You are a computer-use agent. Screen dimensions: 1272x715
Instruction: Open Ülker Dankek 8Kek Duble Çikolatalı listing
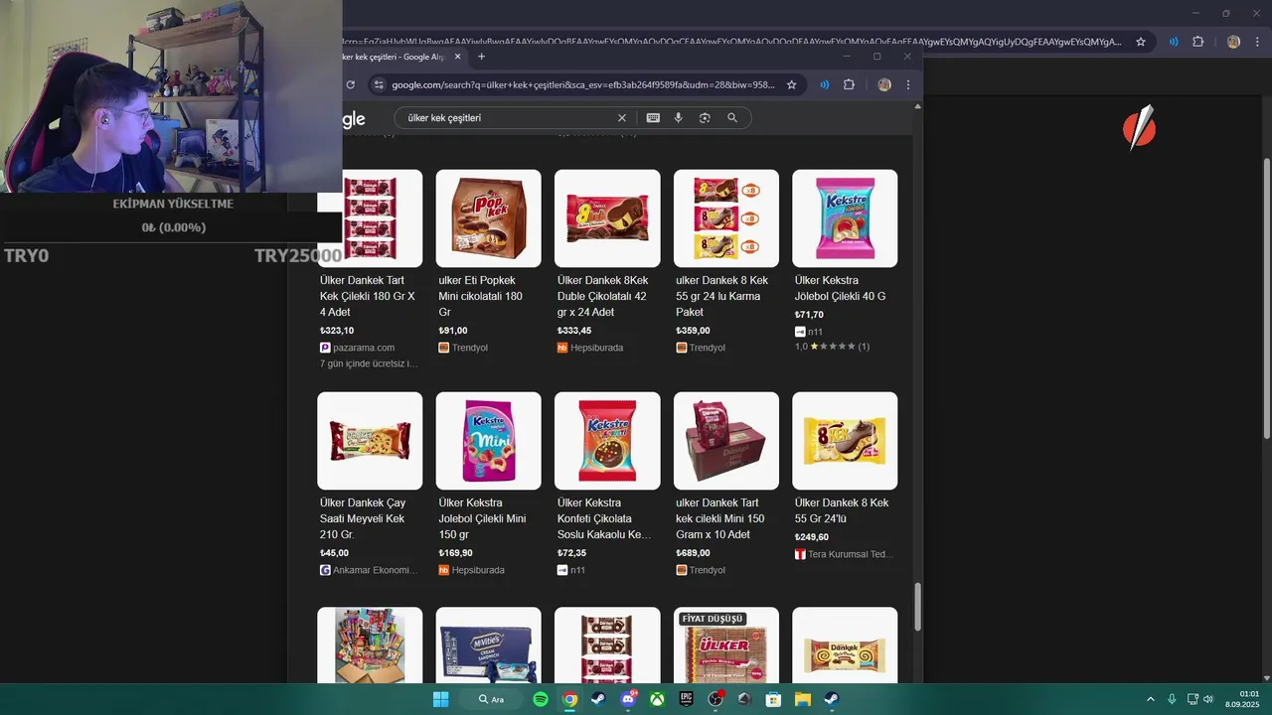(602, 296)
